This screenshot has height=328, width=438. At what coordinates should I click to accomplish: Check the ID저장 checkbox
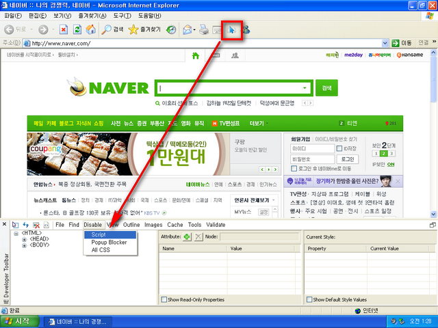[339, 148]
